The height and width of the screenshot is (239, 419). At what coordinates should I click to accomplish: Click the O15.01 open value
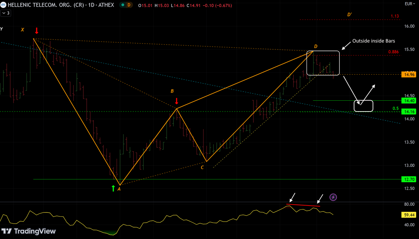pyautogui.click(x=145, y=6)
